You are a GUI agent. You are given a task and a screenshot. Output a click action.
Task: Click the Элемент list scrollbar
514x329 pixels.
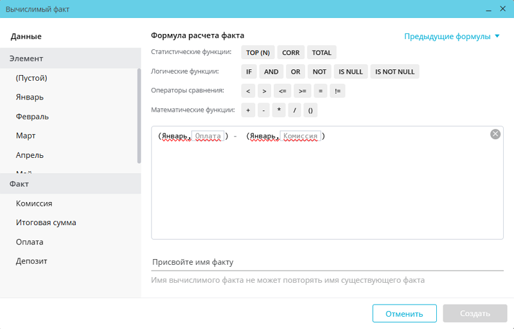139,115
